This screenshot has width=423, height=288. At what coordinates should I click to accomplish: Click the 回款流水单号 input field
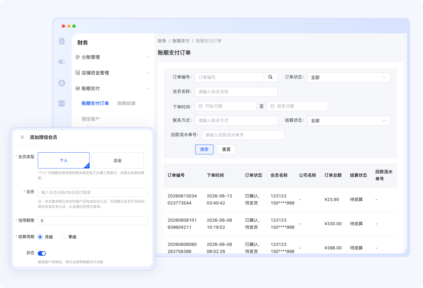[243, 135]
